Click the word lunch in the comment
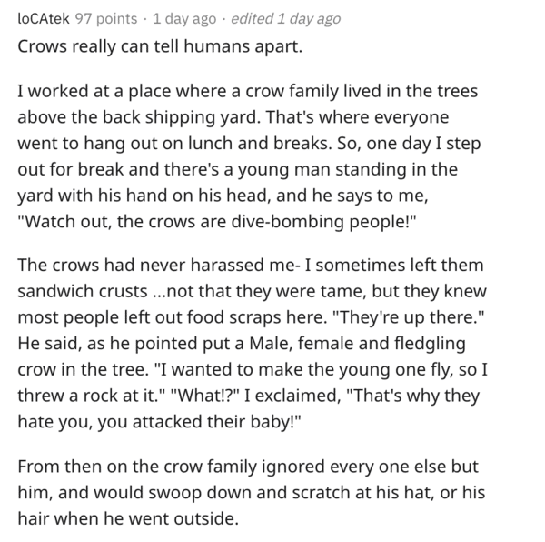This screenshot has width=545, height=542. click(x=210, y=144)
